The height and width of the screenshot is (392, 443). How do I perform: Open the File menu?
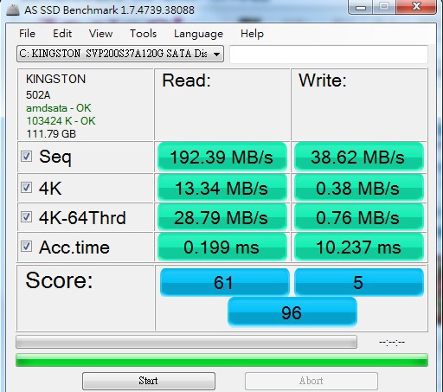(x=27, y=34)
